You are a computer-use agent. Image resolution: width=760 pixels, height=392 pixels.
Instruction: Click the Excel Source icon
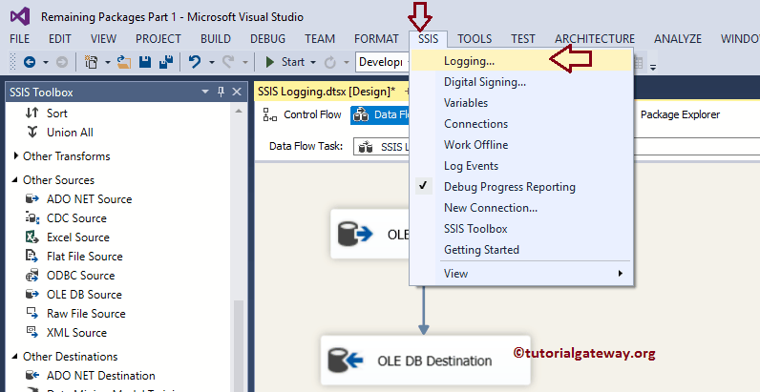(x=32, y=237)
